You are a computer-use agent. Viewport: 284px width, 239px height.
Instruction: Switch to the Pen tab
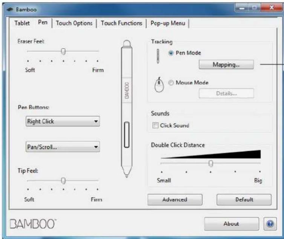43,23
